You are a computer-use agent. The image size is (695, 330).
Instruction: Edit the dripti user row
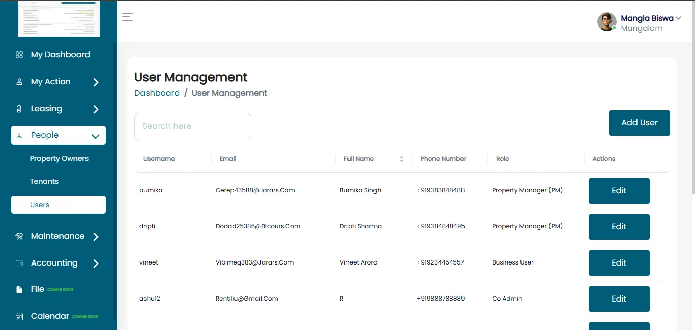click(x=619, y=227)
